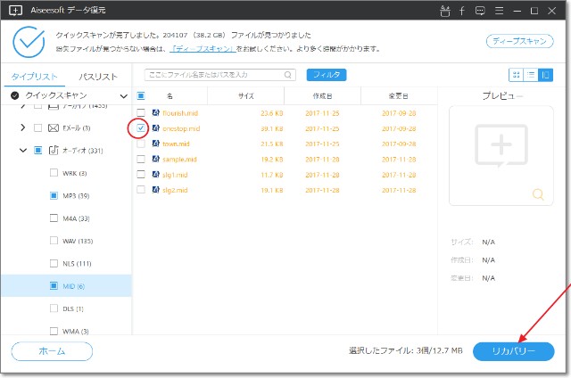Open the feedback chat bubble icon
The image size is (571, 378).
[479, 11]
